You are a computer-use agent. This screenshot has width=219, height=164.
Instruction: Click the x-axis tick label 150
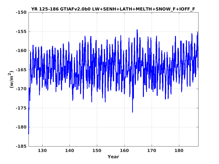click(x=97, y=151)
